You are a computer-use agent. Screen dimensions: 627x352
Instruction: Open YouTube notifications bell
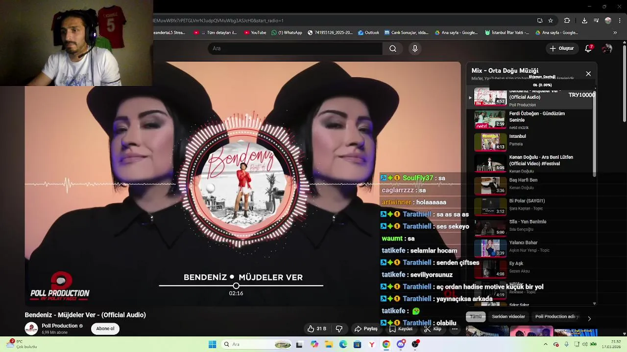[588, 48]
